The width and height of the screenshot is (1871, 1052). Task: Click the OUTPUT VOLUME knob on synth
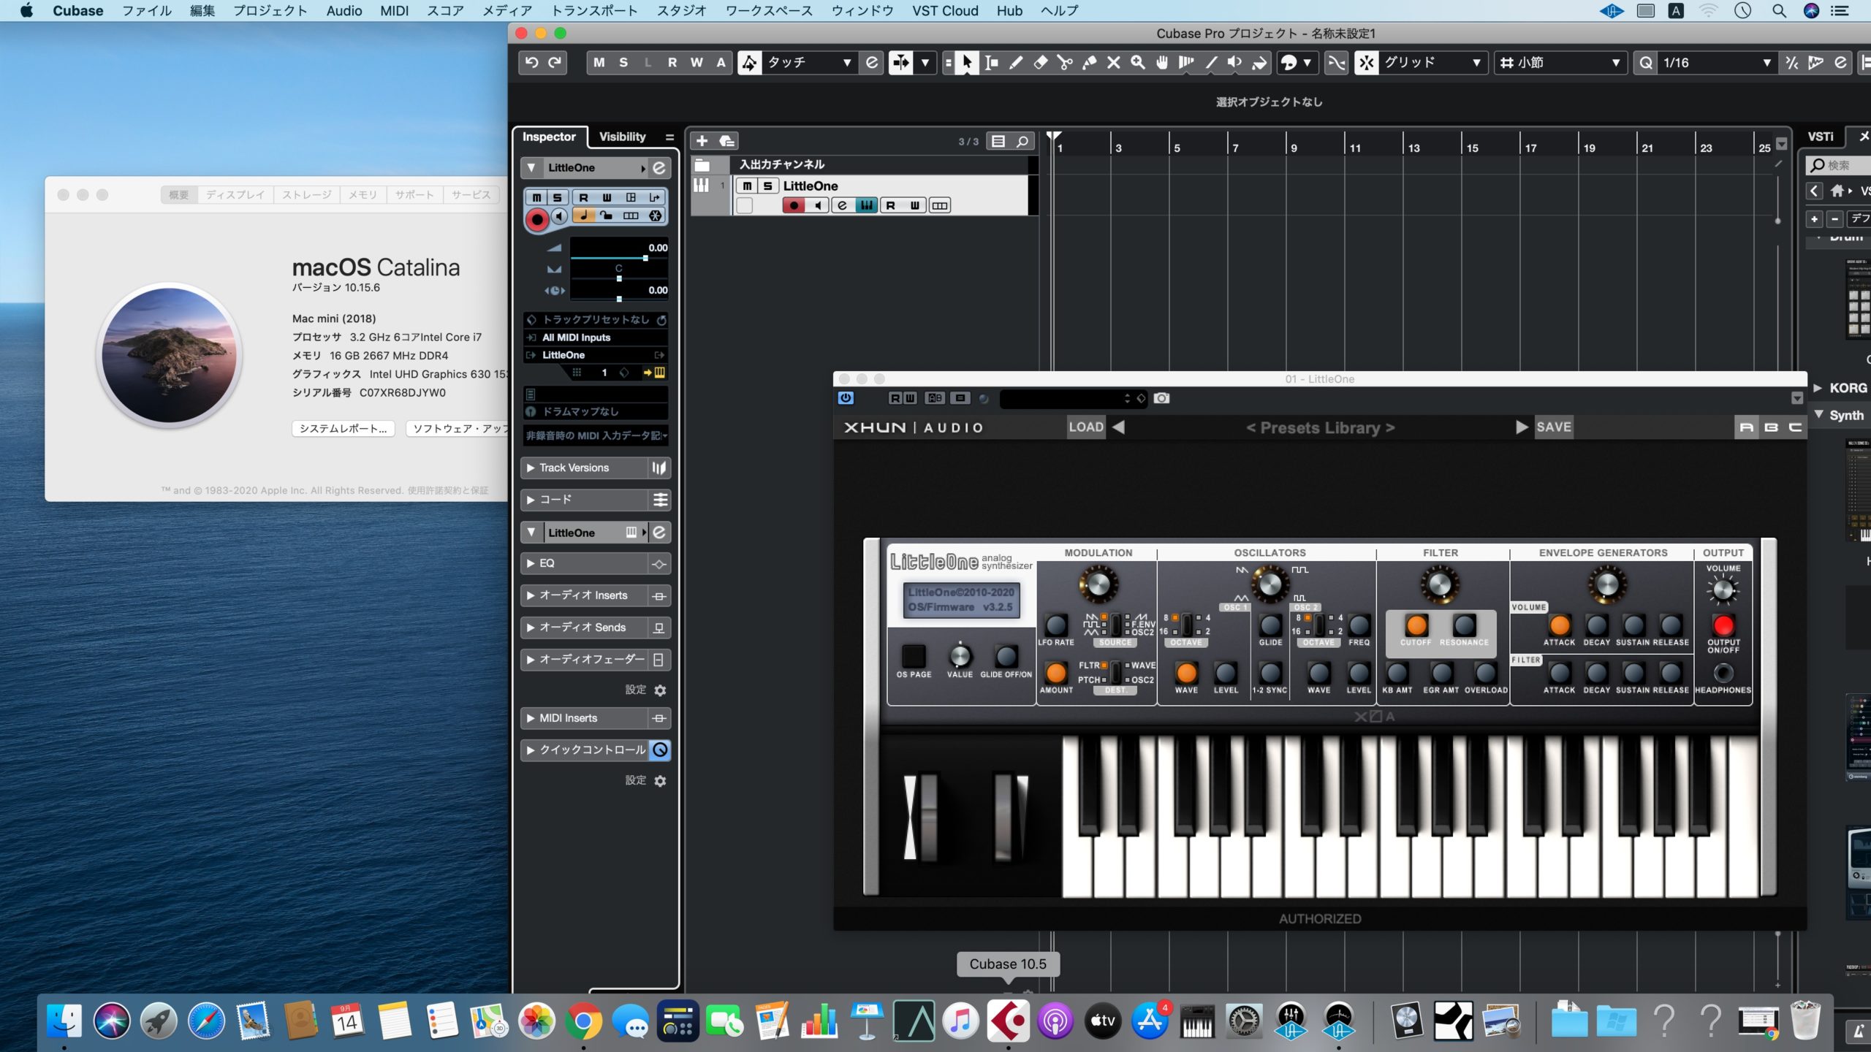point(1723,590)
